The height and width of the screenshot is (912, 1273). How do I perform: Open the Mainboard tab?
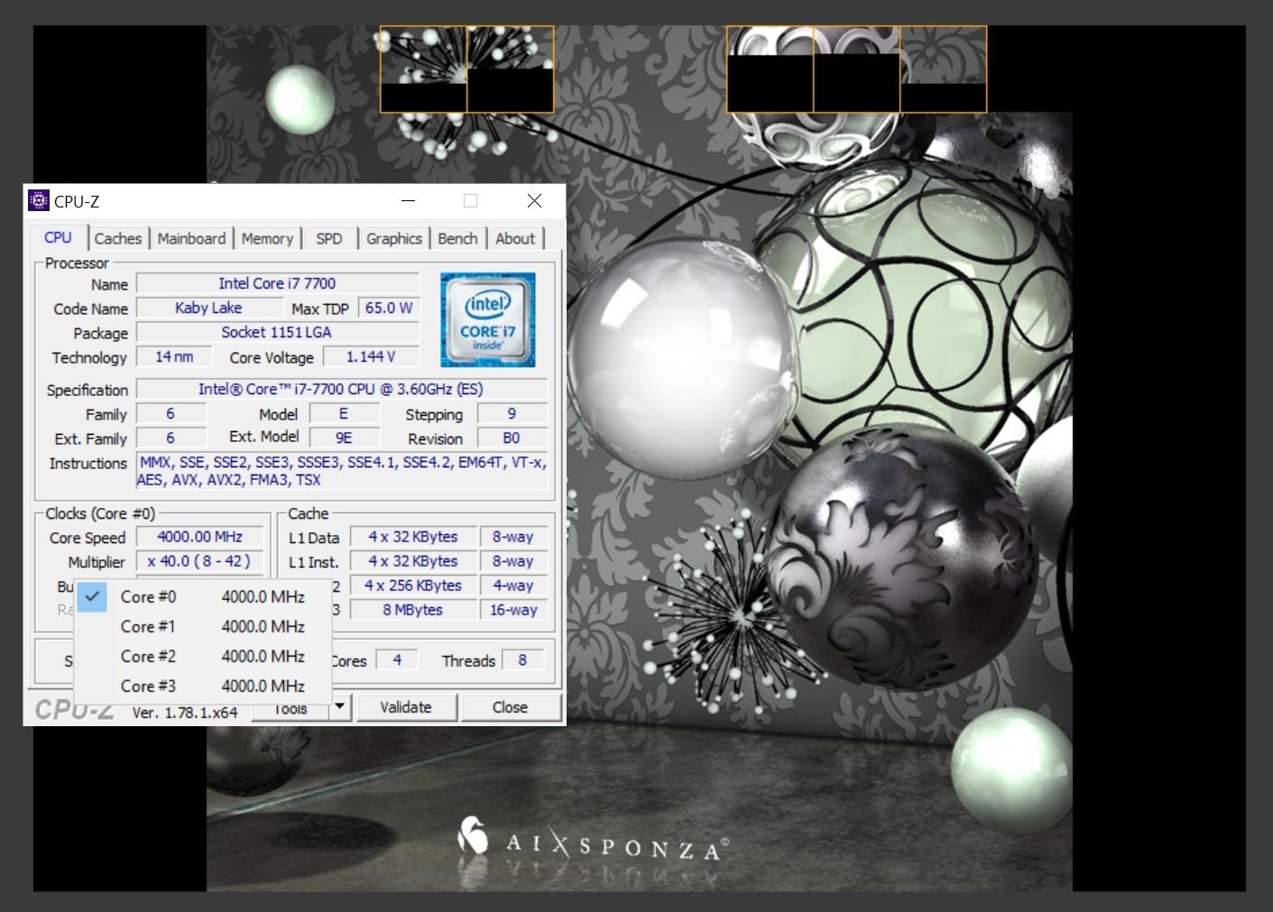(x=191, y=238)
